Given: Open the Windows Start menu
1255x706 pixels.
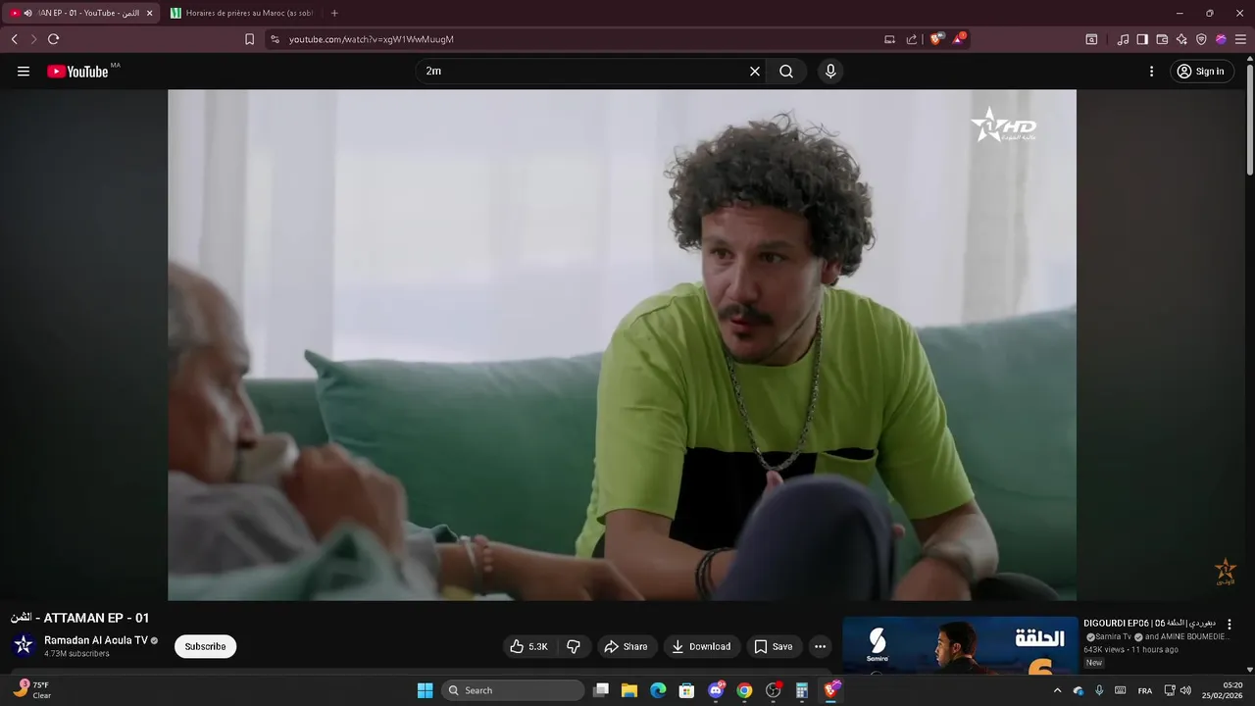Looking at the screenshot, I should [x=425, y=690].
